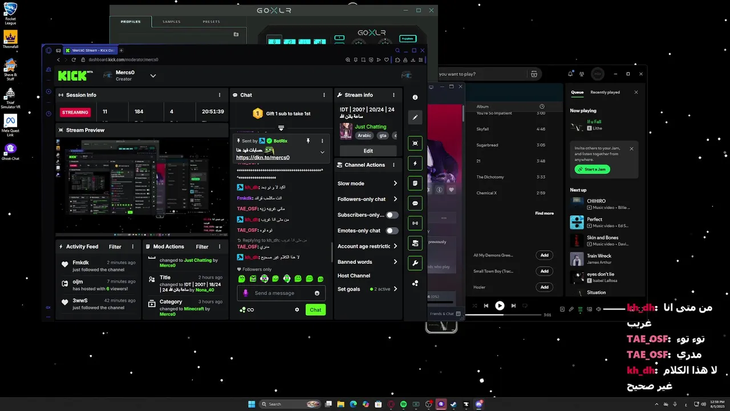Screen dimensions: 730x411
Task: Click the taskbar Search box
Action: [x=291, y=404]
